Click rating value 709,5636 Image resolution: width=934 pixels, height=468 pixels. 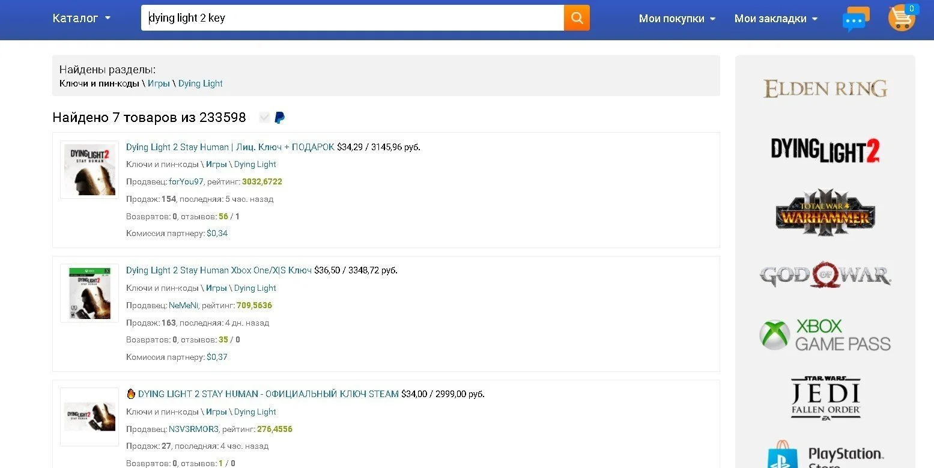254,305
